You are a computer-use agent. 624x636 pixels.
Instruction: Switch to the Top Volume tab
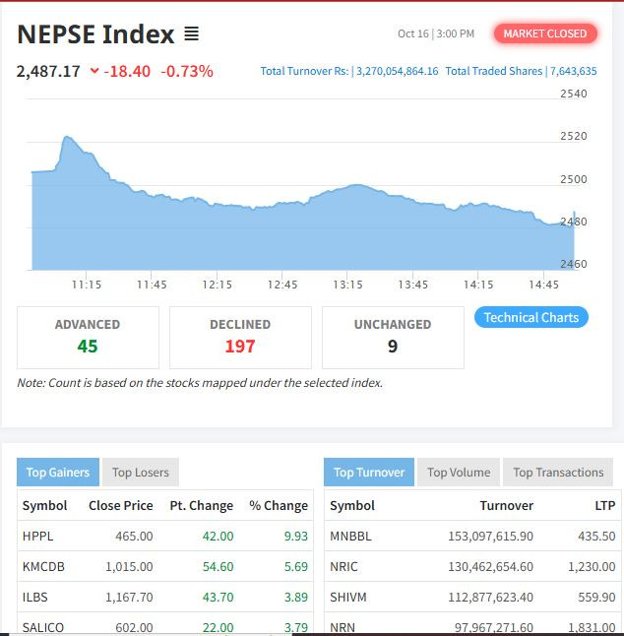[x=459, y=473]
